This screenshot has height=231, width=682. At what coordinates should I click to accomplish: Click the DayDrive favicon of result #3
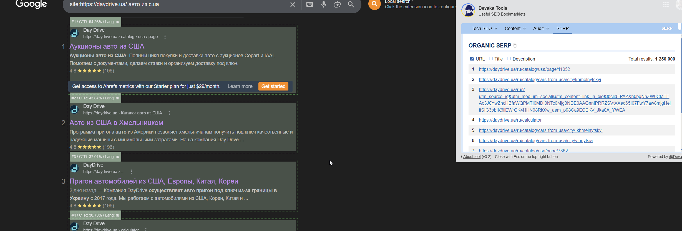(74, 168)
